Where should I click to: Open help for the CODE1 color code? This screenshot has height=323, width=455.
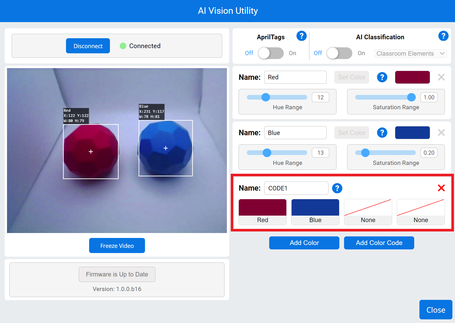(337, 188)
